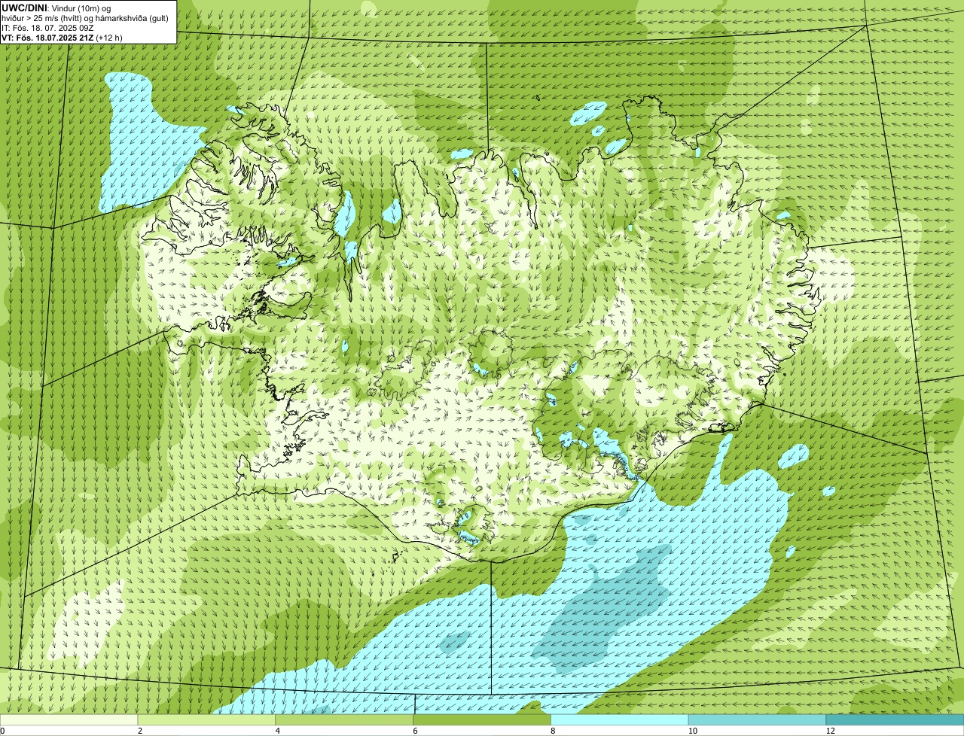This screenshot has height=736, width=964.
Task: Click the 6–8 m/s dark green legend band
Action: tap(483, 720)
